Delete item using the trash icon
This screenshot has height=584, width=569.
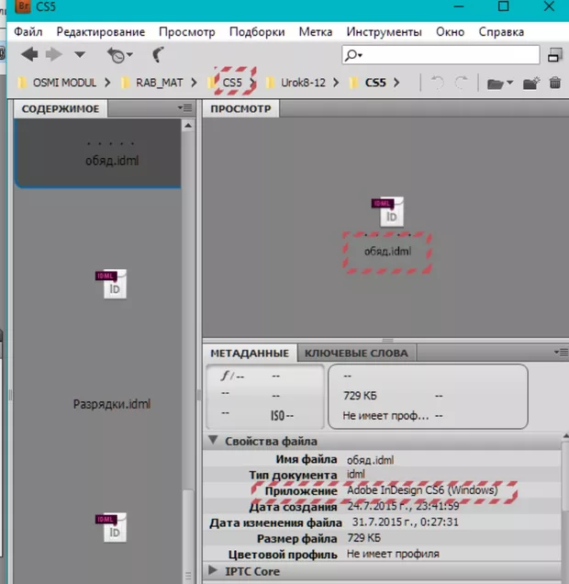555,83
